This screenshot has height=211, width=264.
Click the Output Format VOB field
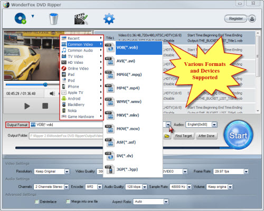tap(66, 124)
